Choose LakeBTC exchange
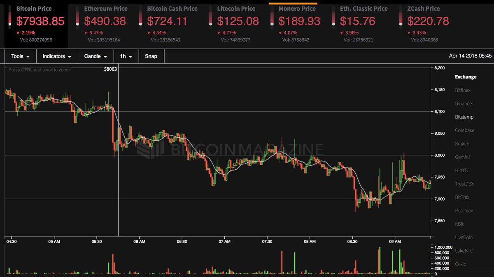This screenshot has height=277, width=494. point(464,251)
